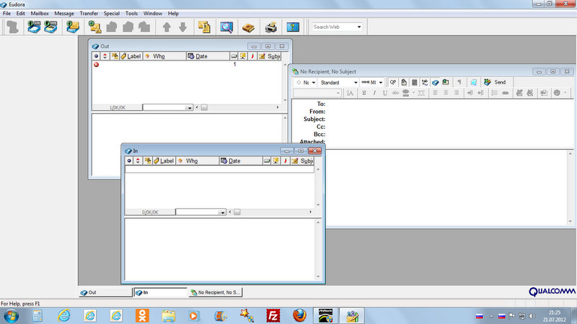Click the Print toolbar icon
577x324 pixels.
(x=271, y=27)
